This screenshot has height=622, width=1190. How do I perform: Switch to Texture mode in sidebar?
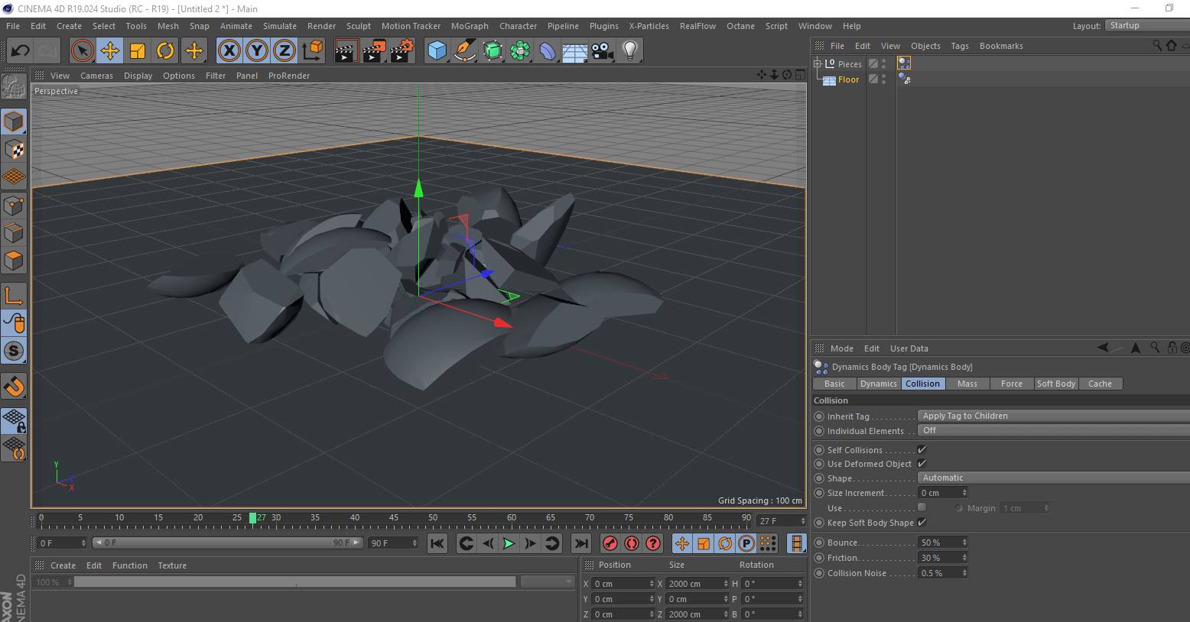tap(14, 149)
